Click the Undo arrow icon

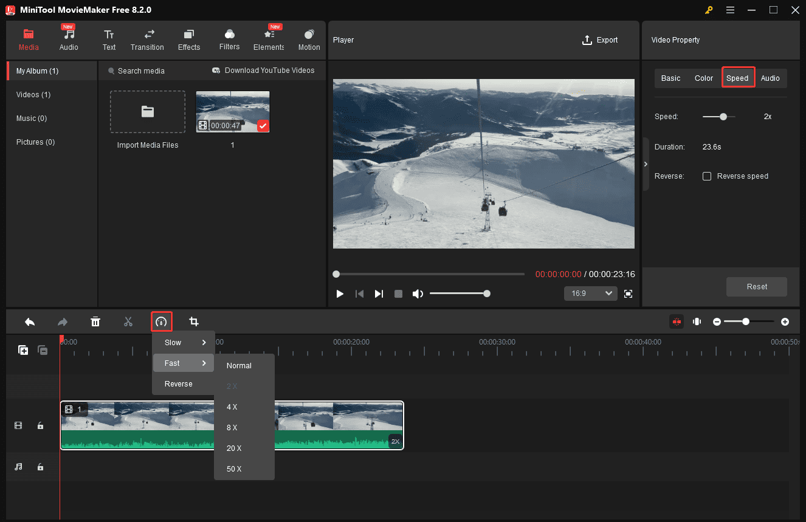coord(30,321)
